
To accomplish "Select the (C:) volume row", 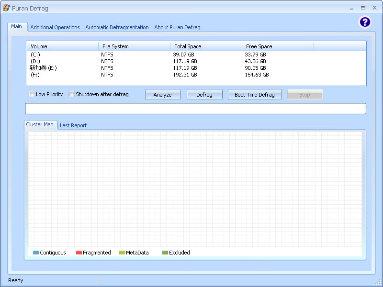I will coord(35,55).
